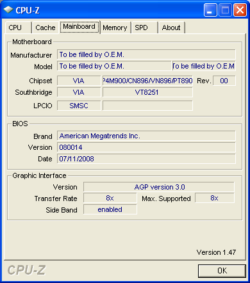Viewport: 250px width, 283px height.
Task: Click the LPCIO label
Action: tap(43, 106)
